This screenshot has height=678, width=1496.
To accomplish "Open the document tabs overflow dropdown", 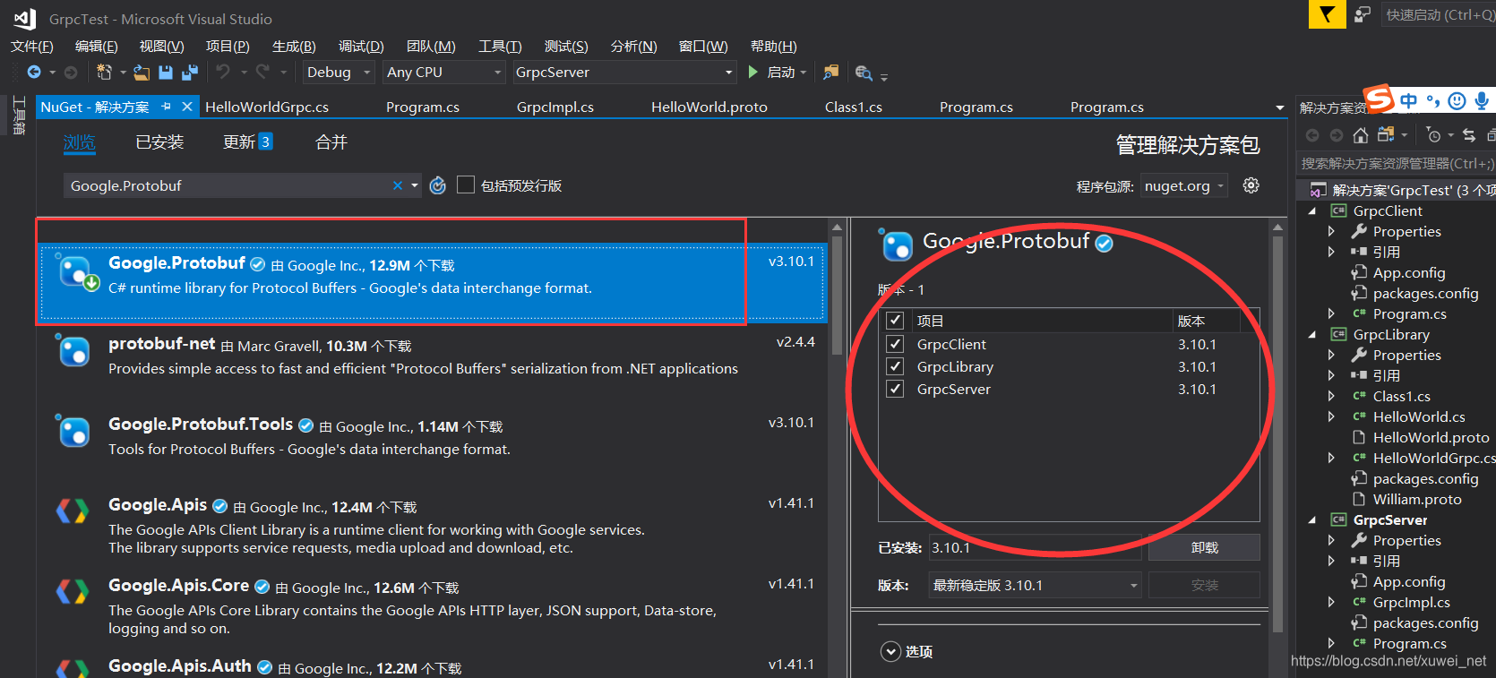I will click(1280, 107).
